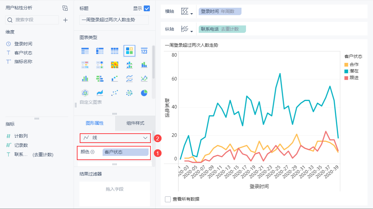Uncheck the 显示 title checkbox
373x209 pixels.
147,9
